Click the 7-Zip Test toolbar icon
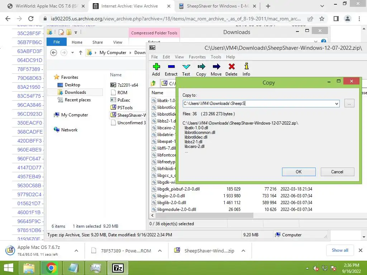The height and width of the screenshot is (275, 367). coord(186,67)
